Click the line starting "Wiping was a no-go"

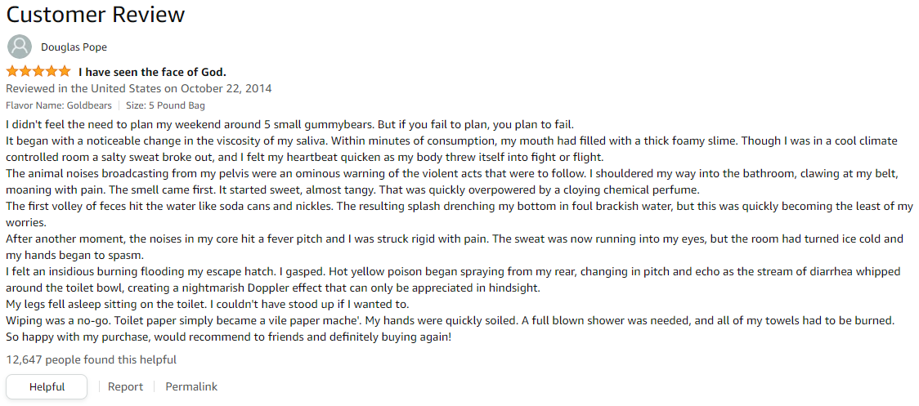click(x=451, y=321)
